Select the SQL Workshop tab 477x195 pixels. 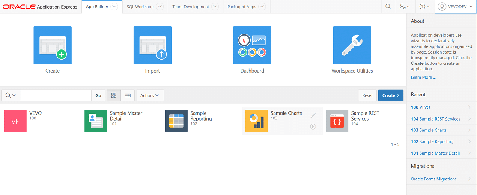coord(140,7)
